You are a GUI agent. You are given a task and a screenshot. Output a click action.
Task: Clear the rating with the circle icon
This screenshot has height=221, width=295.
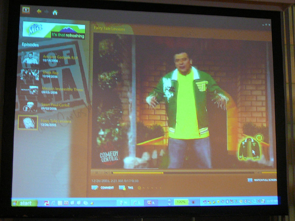pos(139,188)
